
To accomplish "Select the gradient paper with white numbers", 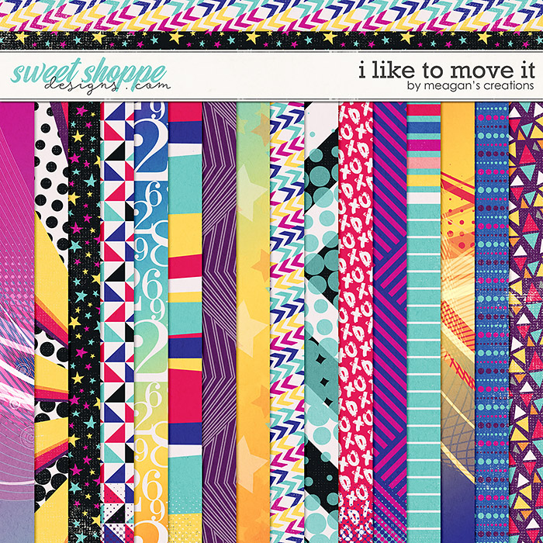I will 151,322.
